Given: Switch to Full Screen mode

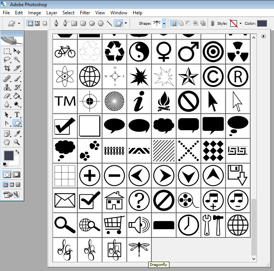Looking at the screenshot, I should (18, 185).
